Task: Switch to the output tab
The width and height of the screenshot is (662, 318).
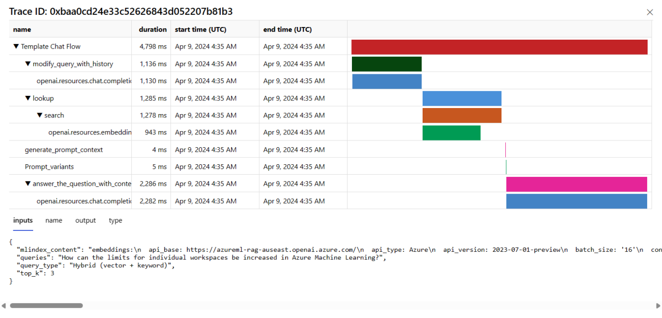Action: tap(86, 220)
